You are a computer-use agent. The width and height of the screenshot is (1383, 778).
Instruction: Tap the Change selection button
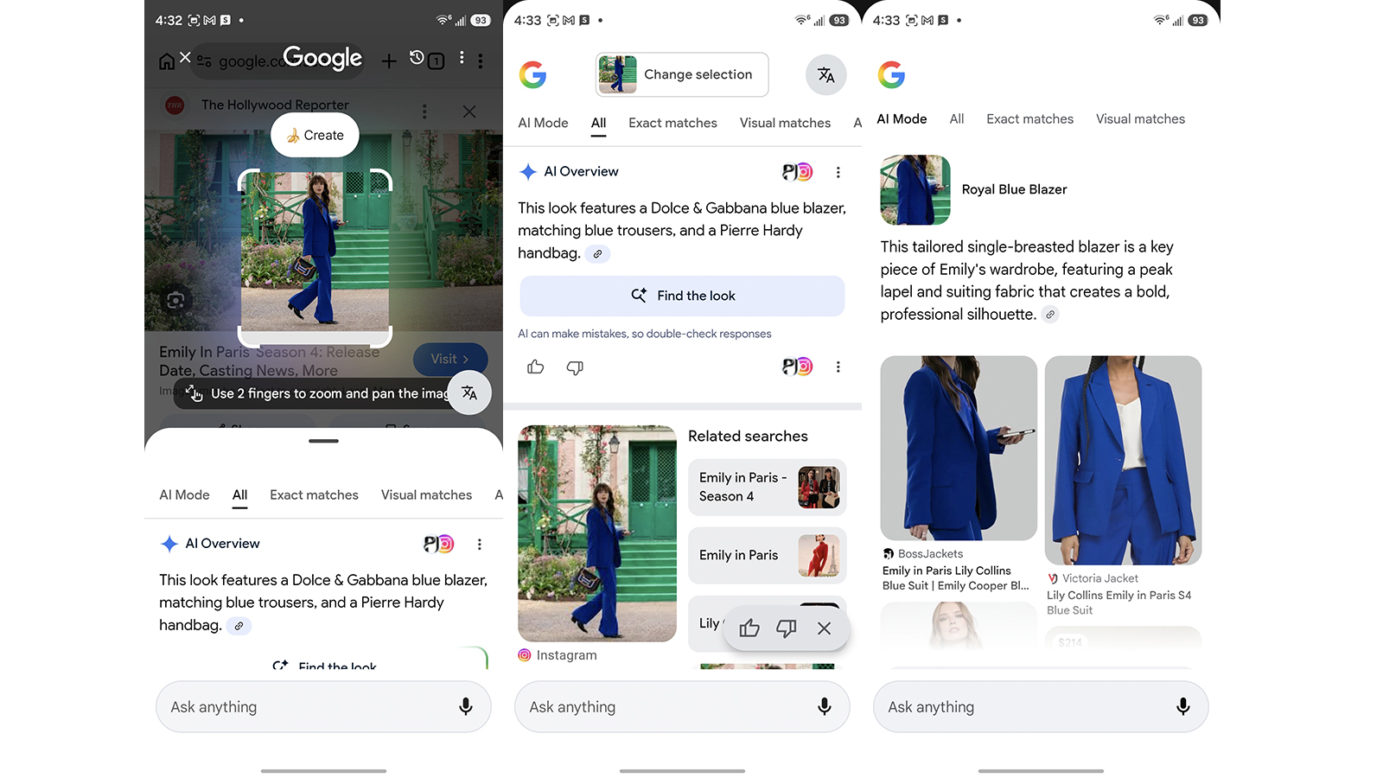click(x=681, y=74)
